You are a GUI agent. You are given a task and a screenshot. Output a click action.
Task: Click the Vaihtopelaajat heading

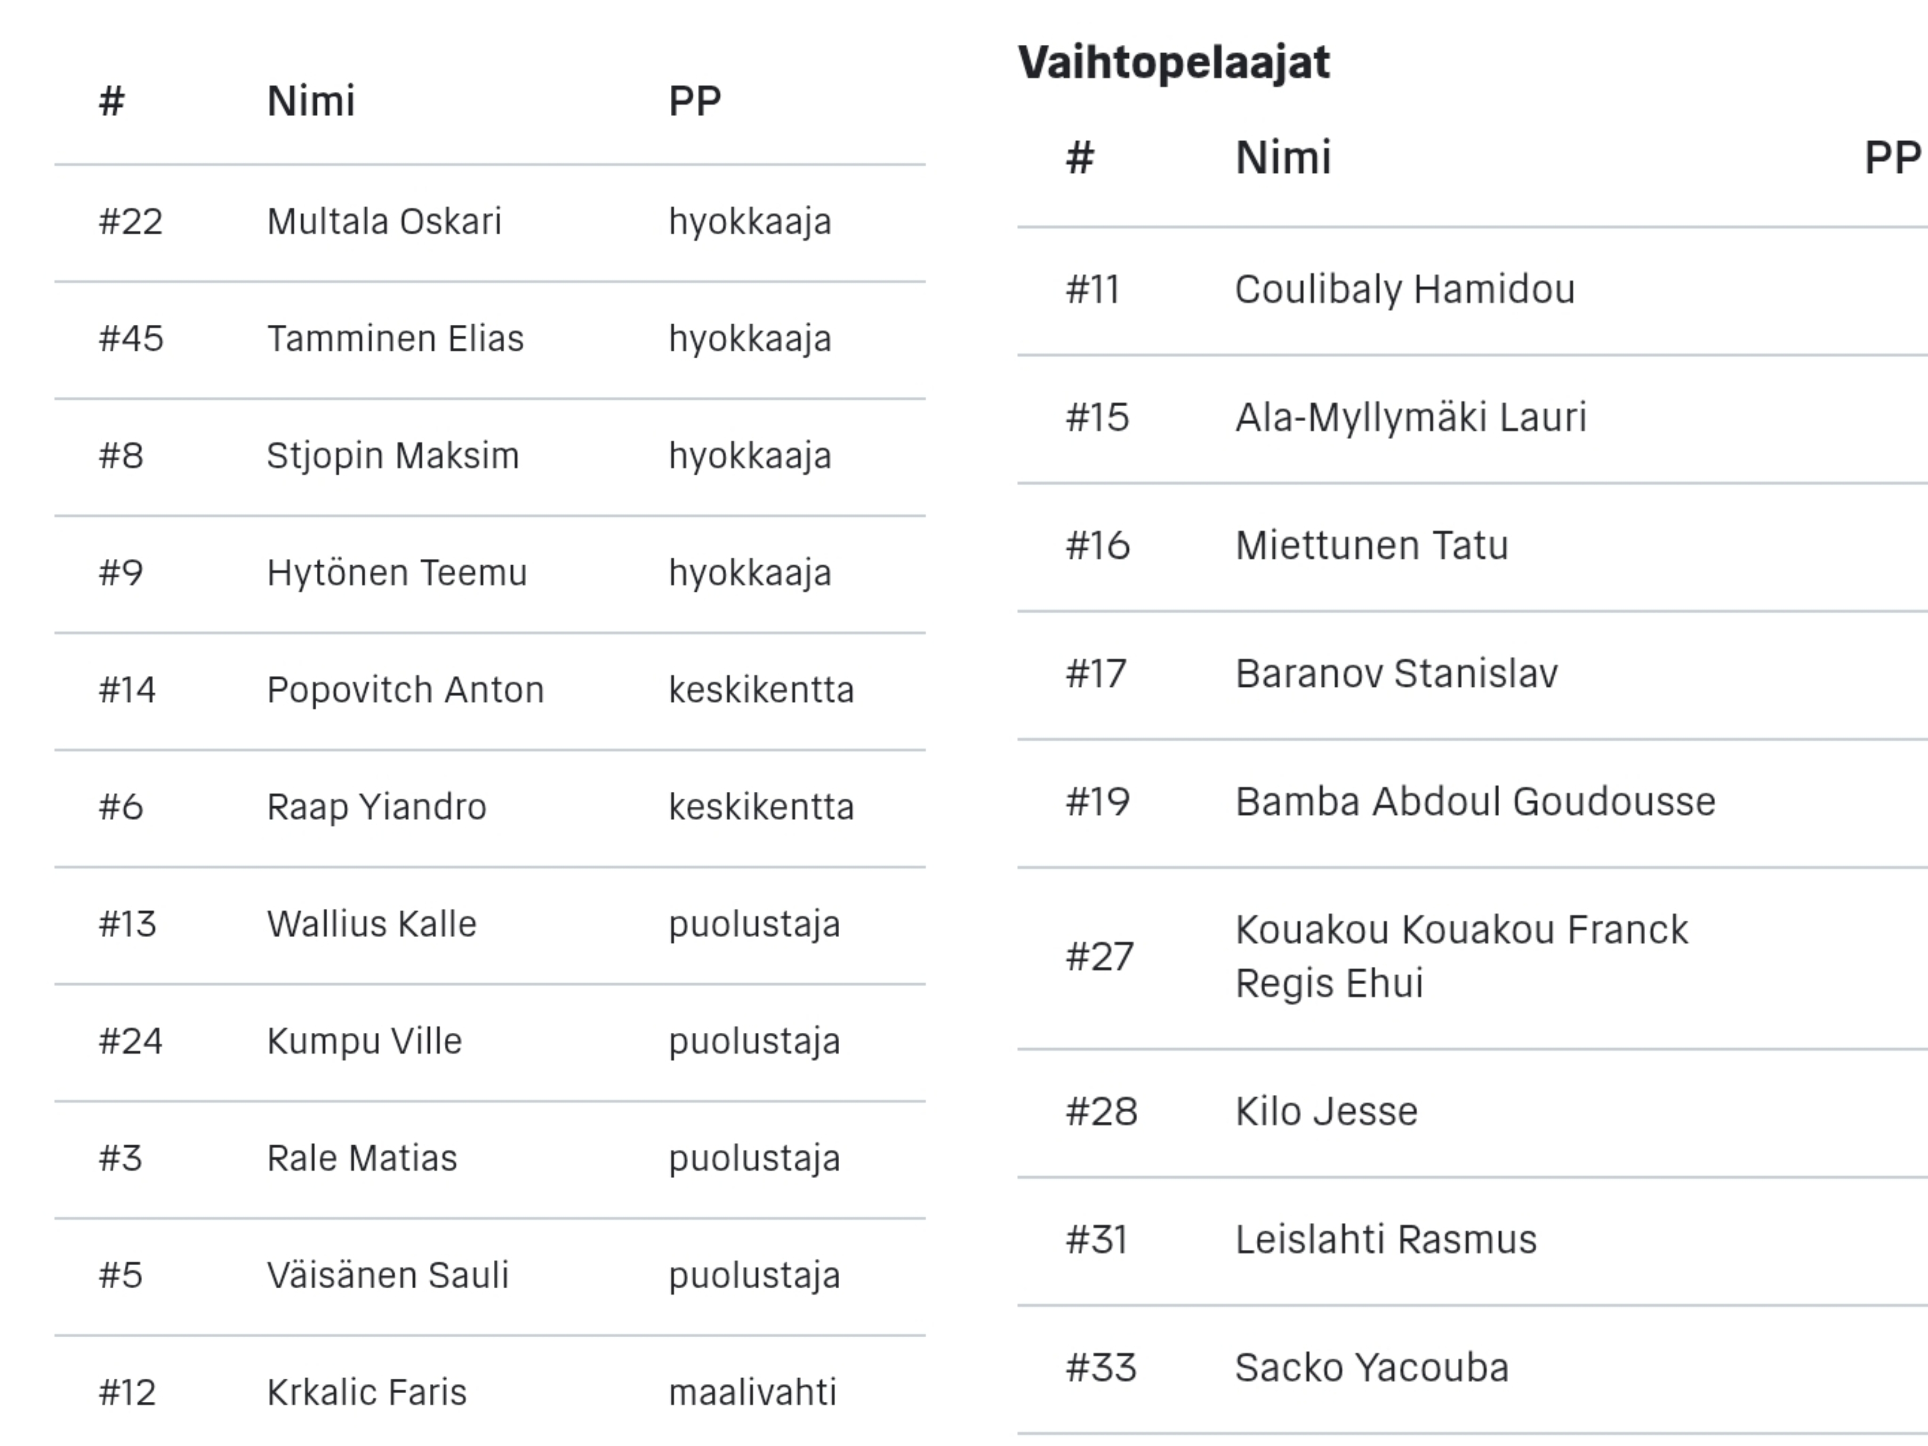1174,63
